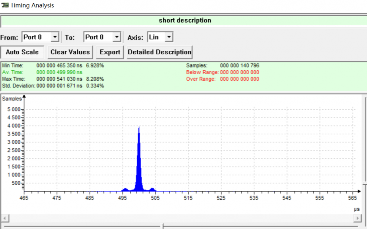This screenshot has height=229, width=367.
Task: Click the red Over Range value
Action: click(239, 79)
